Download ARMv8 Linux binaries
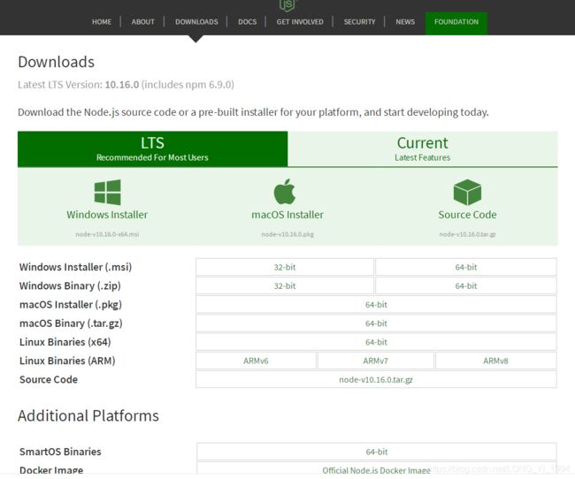This screenshot has width=575, height=479. [x=495, y=361]
